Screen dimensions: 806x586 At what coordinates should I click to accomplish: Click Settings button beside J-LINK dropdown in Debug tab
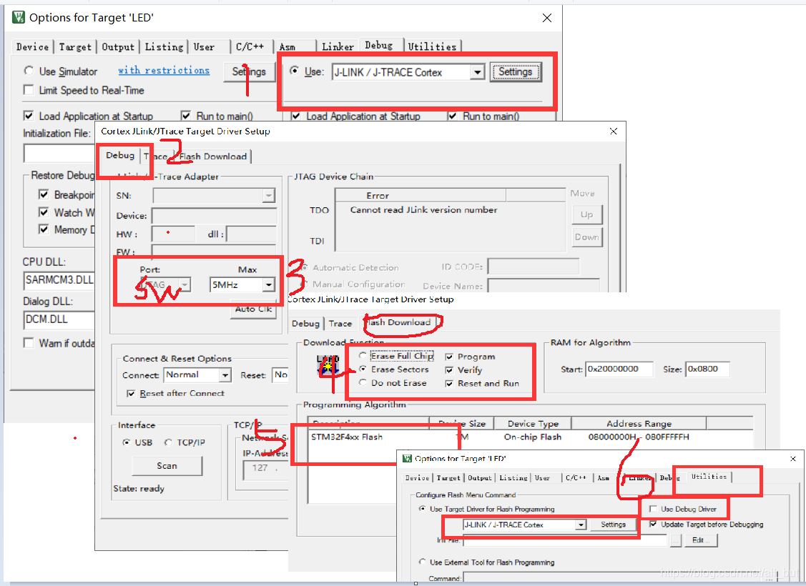click(x=515, y=71)
